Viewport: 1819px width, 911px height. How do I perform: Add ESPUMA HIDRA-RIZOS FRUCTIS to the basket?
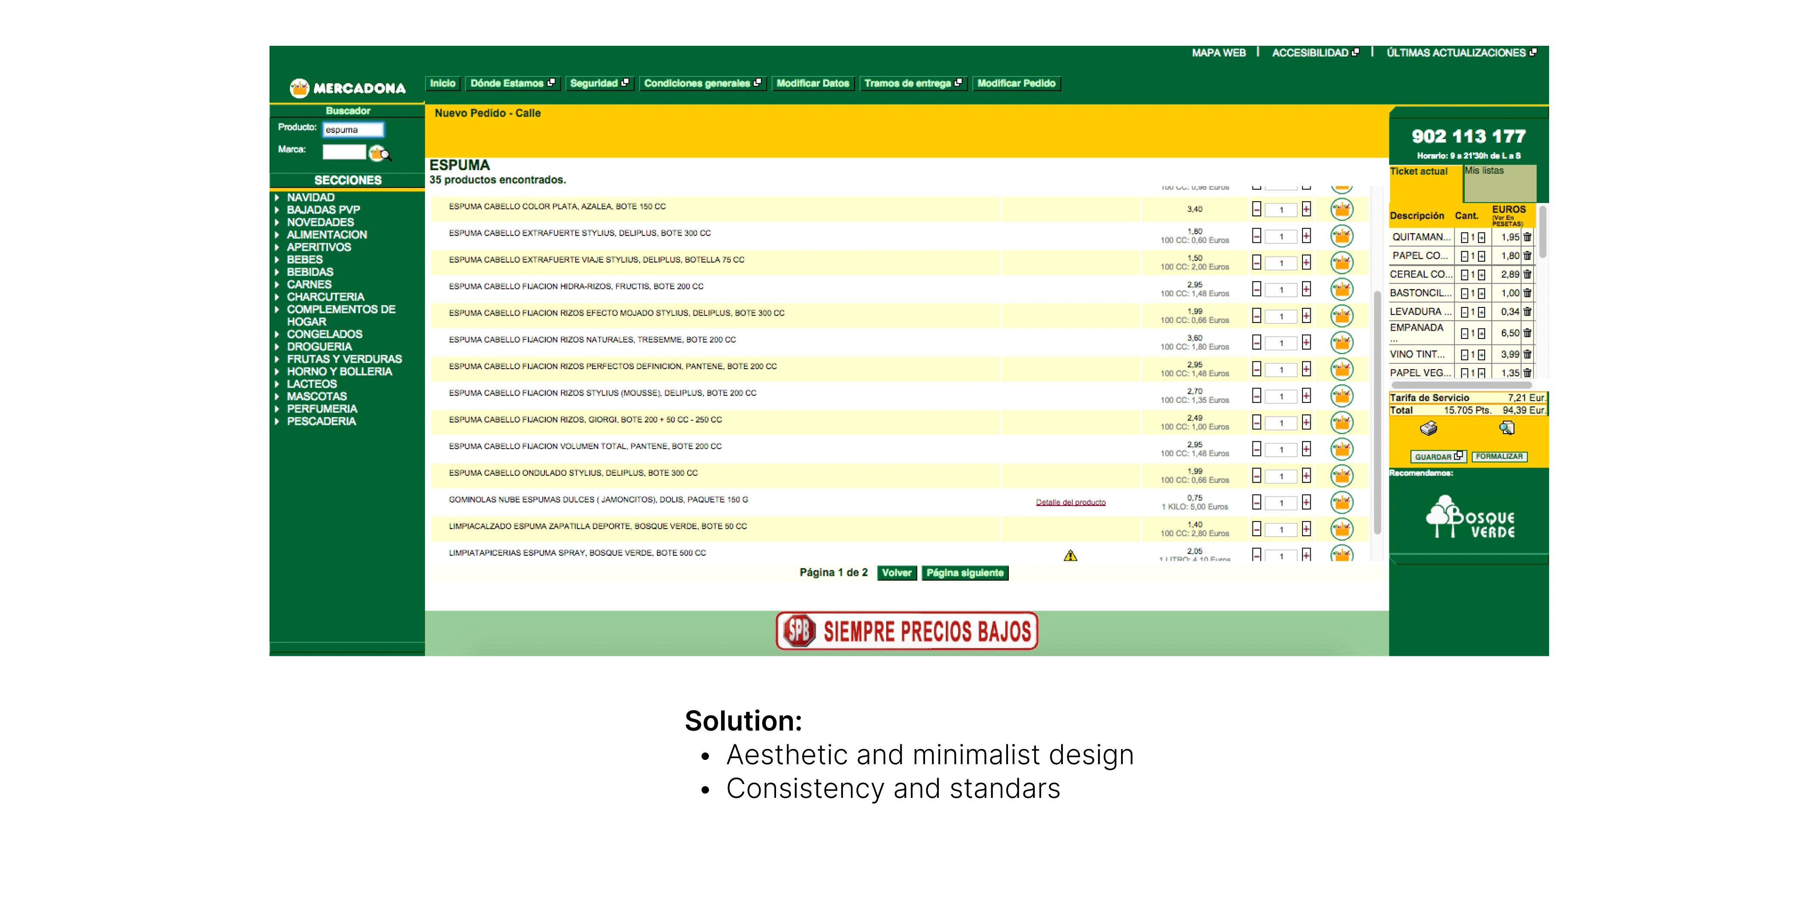1341,289
